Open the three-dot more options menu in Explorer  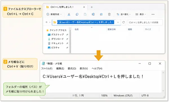(153, 14)
